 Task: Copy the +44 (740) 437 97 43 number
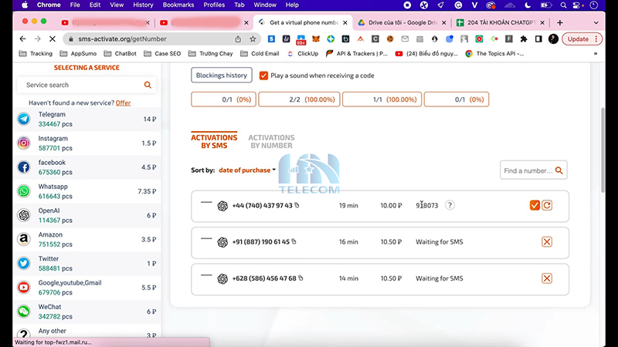point(296,205)
